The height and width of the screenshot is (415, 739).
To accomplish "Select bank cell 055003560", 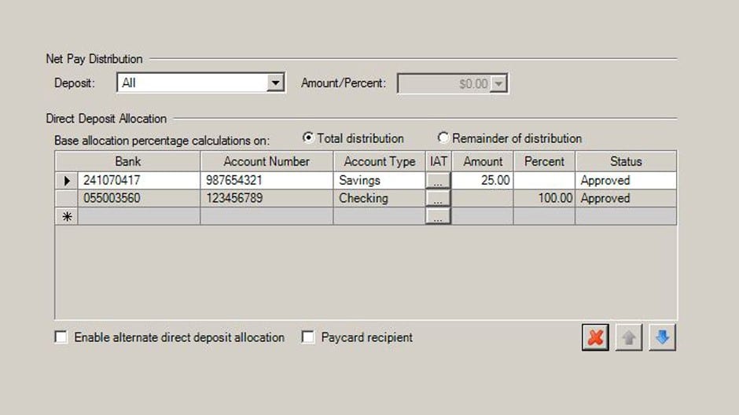I will 139,198.
